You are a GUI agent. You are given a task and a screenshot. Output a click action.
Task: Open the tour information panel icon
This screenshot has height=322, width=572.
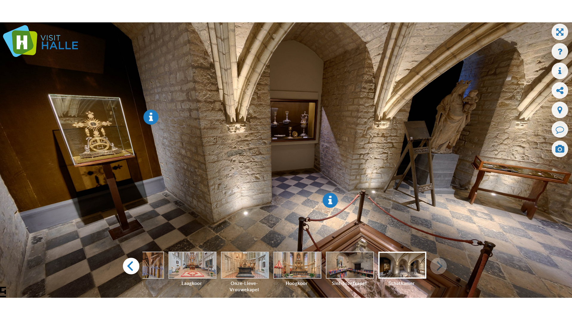[x=559, y=71]
